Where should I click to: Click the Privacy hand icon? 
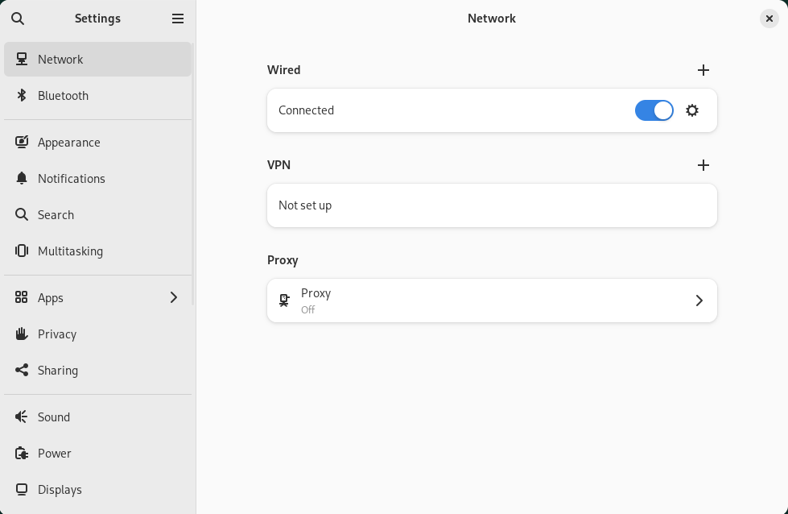coord(22,334)
